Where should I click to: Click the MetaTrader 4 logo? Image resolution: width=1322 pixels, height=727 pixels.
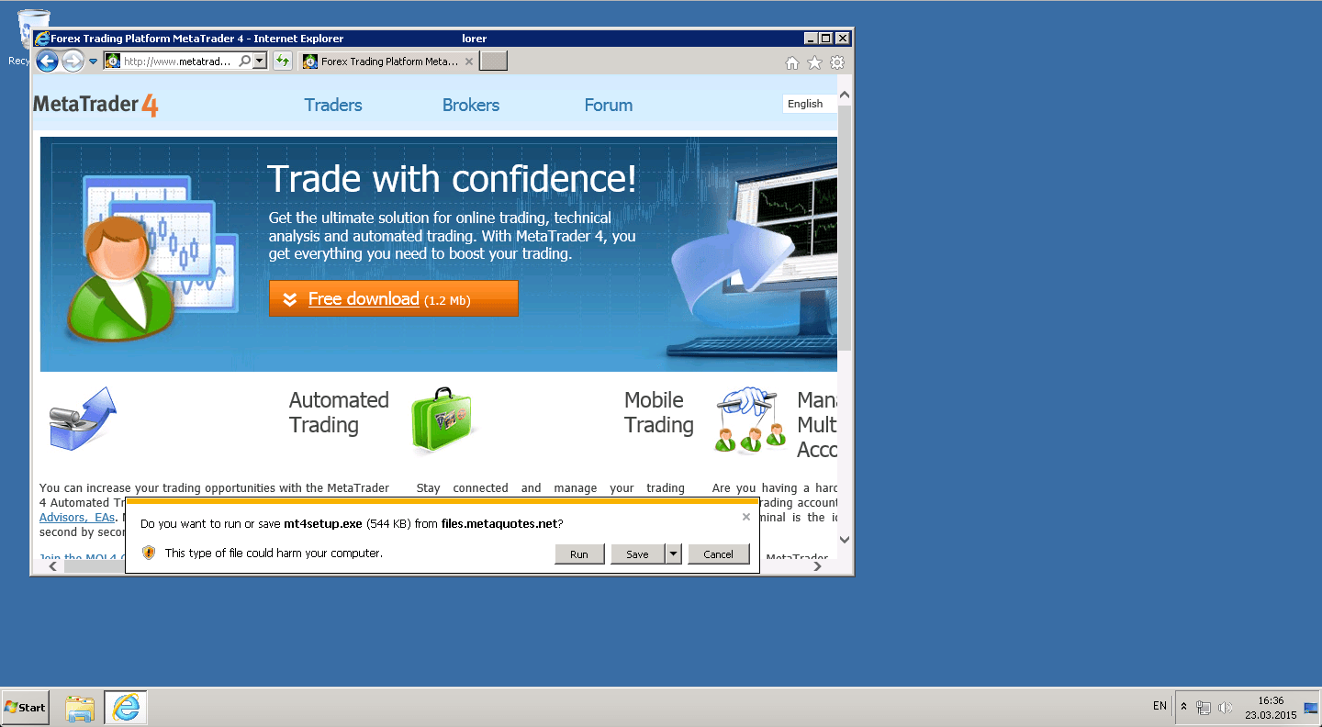pyautogui.click(x=95, y=105)
